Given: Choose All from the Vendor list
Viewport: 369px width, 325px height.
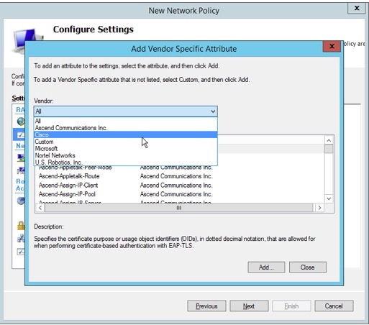Looking at the screenshot, I should click(x=126, y=121).
